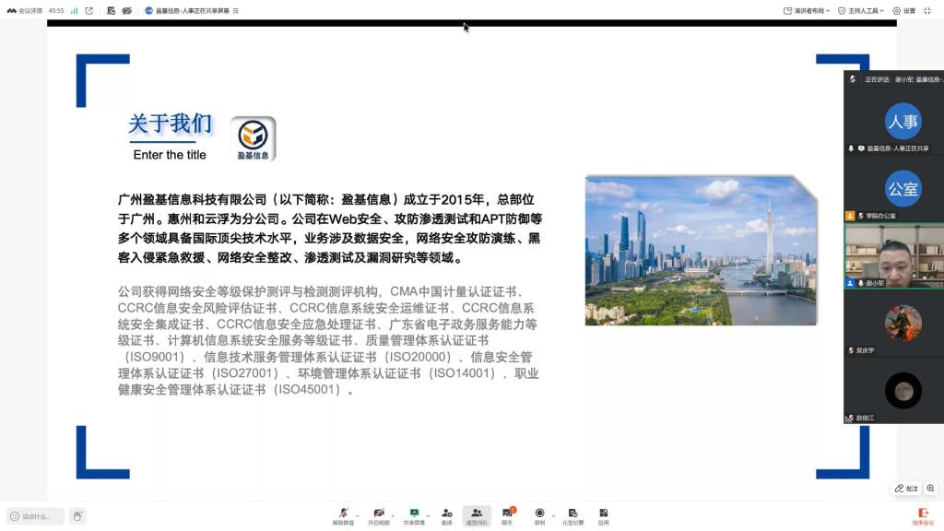Open the speaker layout (演讲者布局) dropdown
Viewport: 944px width, 531px height.
click(x=806, y=11)
